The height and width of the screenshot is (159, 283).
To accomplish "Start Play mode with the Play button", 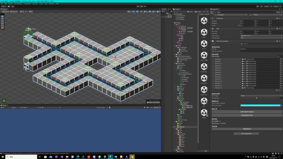I will point(138,7).
